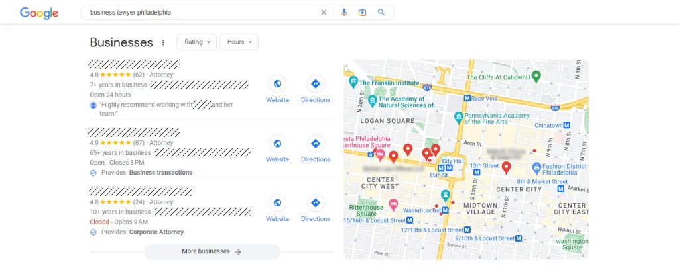Image resolution: width=679 pixels, height=268 pixels.
Task: Select the Race Vine transit station icon
Action: pos(467,98)
